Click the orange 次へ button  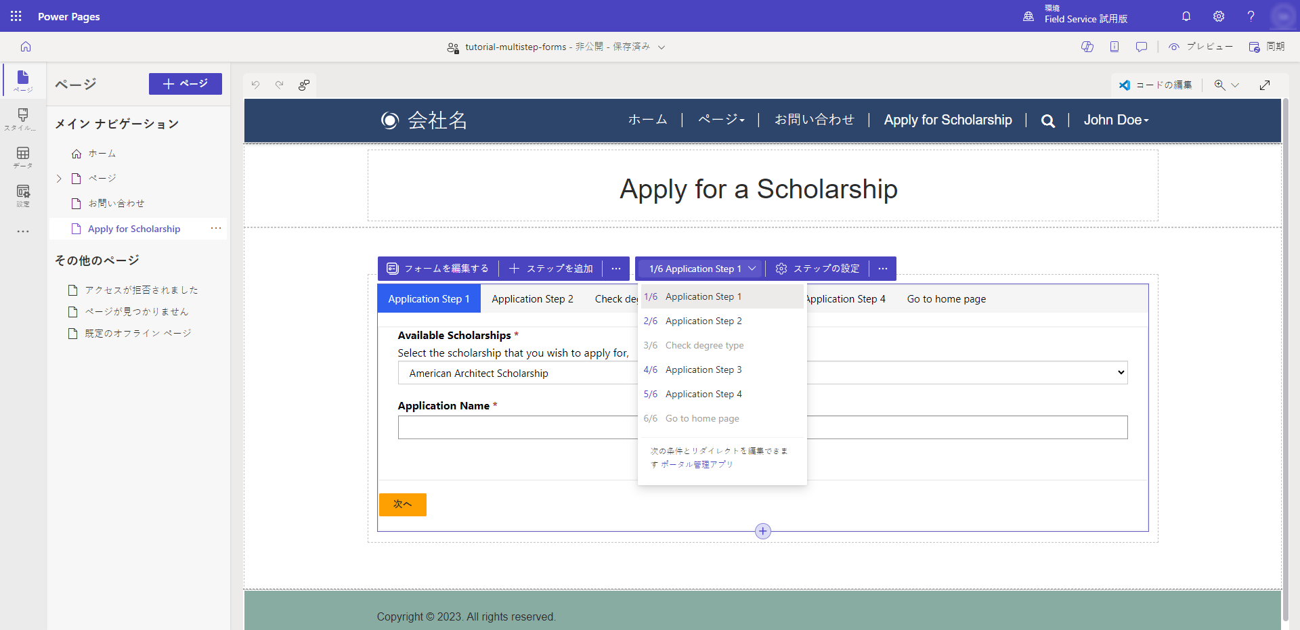402,504
